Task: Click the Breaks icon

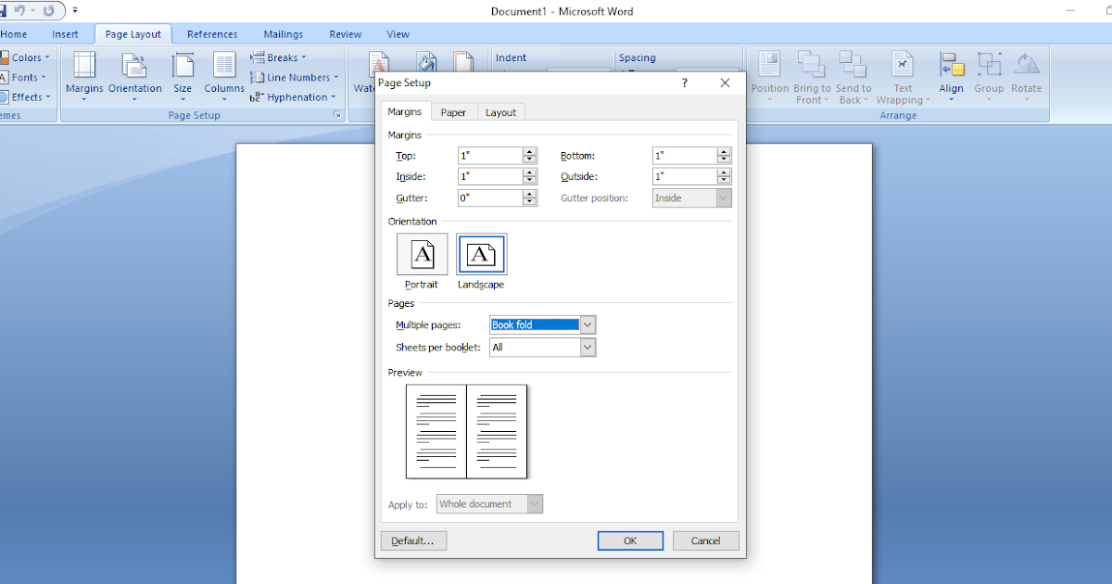Action: pos(277,57)
